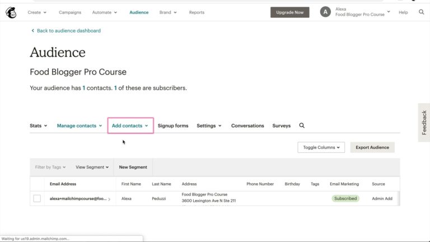Open the Manage contacts dropdown
This screenshot has width=430, height=242.
click(x=80, y=125)
